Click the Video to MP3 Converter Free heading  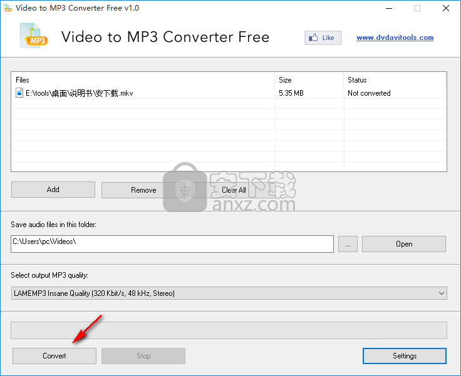(x=165, y=37)
